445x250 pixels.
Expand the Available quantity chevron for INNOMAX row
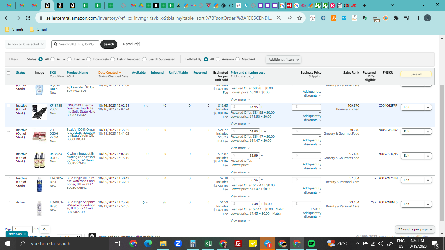[147, 106]
